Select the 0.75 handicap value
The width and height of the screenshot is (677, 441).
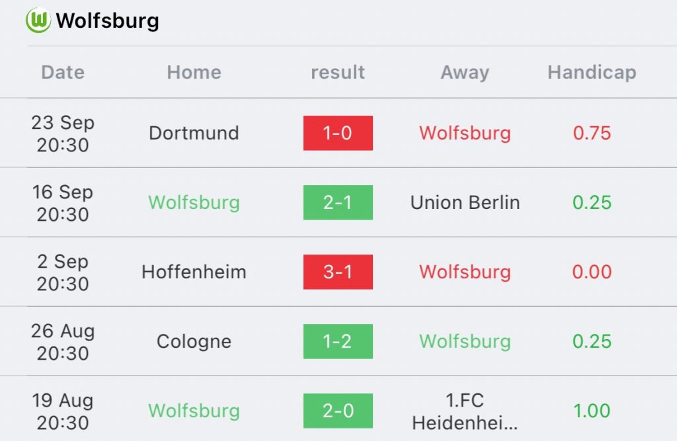(592, 133)
